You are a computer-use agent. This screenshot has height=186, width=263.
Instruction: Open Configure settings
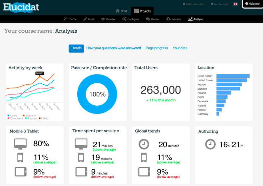pos(131,19)
